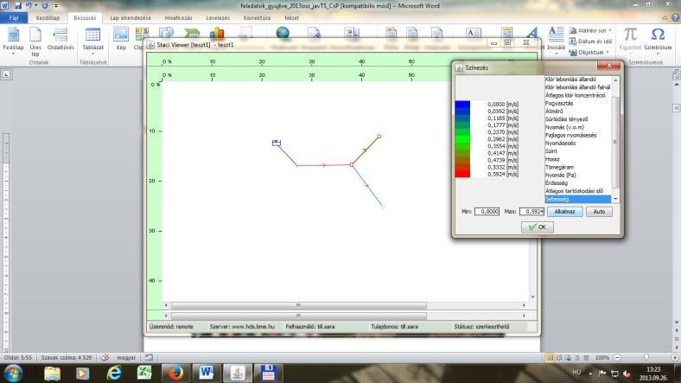Open the Java app taskbar icon
The image size is (681, 383).
[237, 373]
